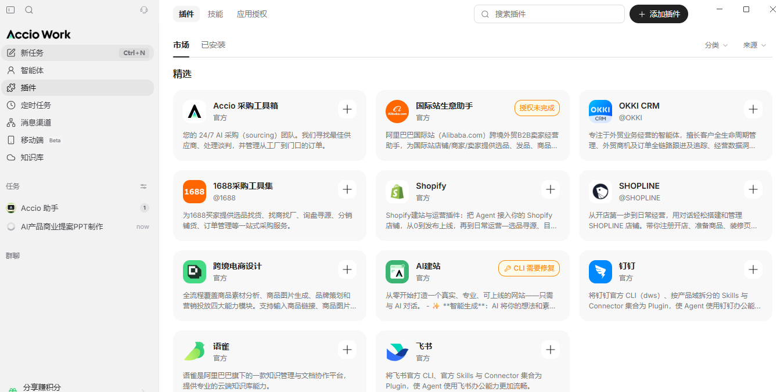The image size is (784, 392).
Task: Open 消息渠道 in the sidebar
Action: pyautogui.click(x=77, y=123)
